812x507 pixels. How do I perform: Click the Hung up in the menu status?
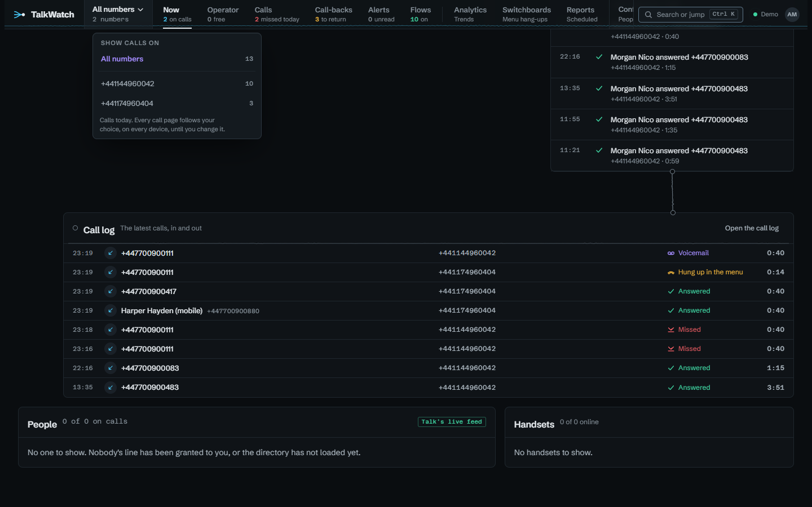pyautogui.click(x=710, y=272)
